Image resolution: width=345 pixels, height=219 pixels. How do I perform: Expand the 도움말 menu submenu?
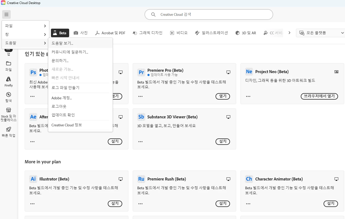[x=25, y=43]
